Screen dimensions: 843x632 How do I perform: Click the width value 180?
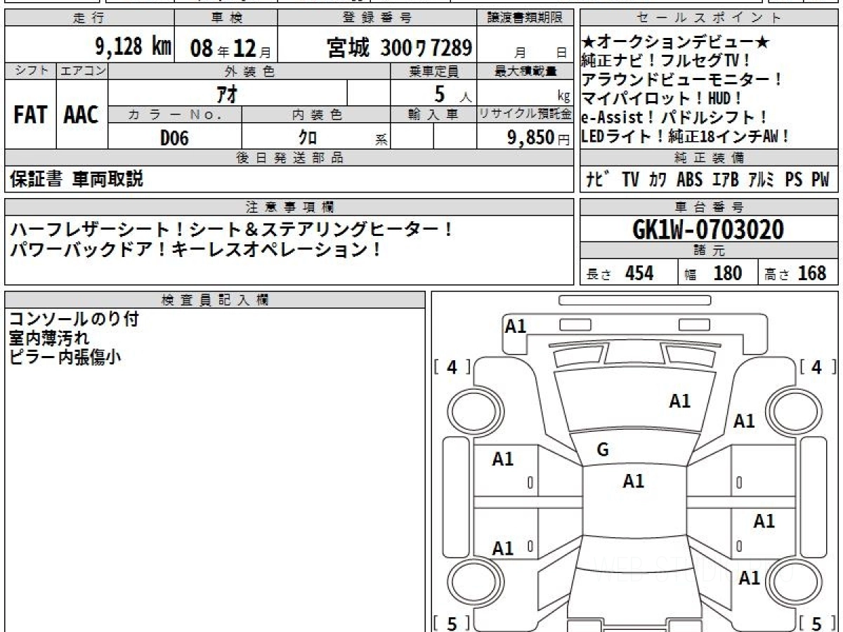727,273
